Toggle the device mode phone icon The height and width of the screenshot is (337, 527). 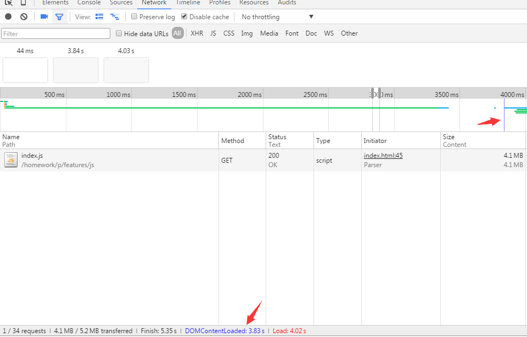tap(23, 3)
